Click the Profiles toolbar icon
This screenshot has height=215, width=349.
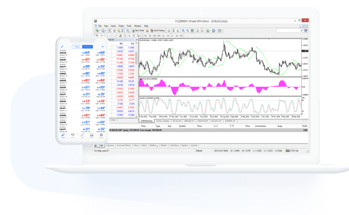[103, 31]
